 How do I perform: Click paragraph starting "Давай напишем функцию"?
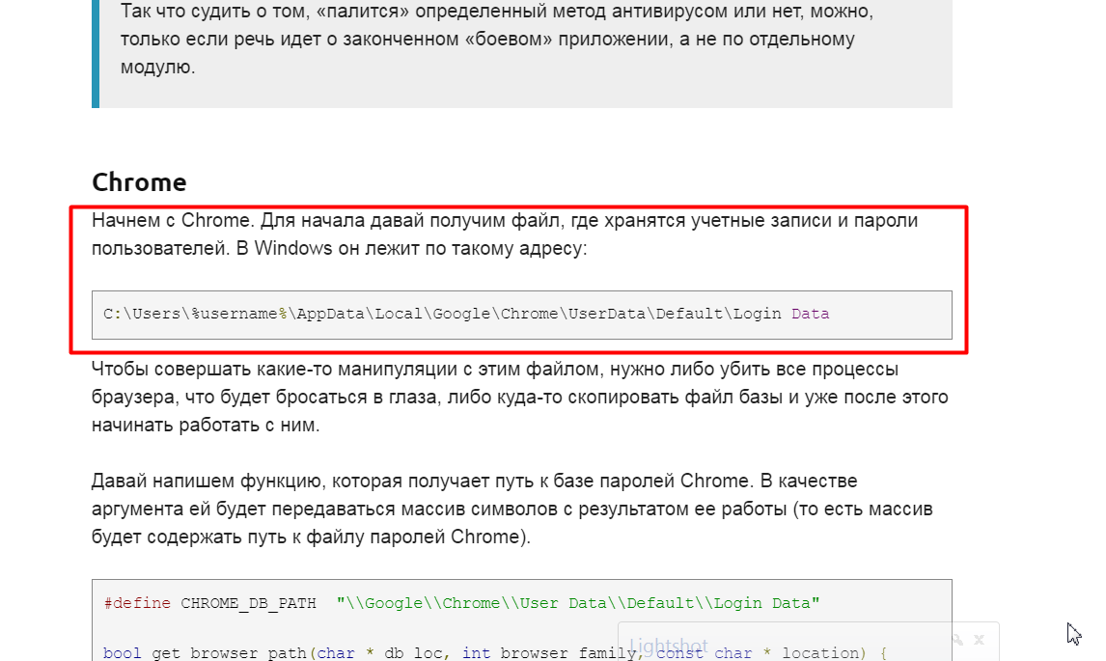(512, 509)
